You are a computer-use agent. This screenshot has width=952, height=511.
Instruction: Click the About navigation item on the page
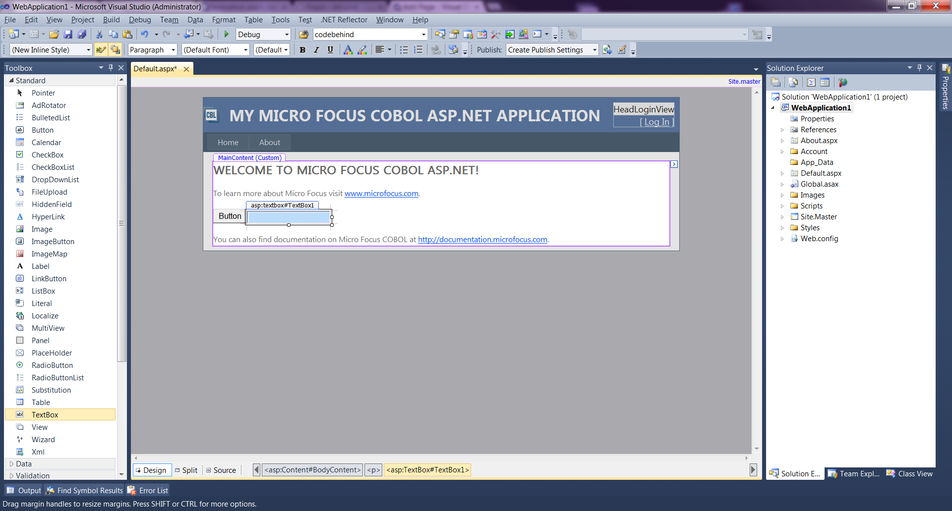[x=270, y=143]
